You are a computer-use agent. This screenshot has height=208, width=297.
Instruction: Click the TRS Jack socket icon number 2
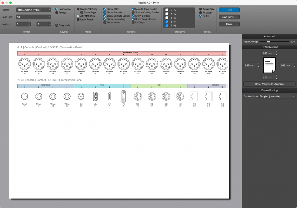[x=39, y=96]
